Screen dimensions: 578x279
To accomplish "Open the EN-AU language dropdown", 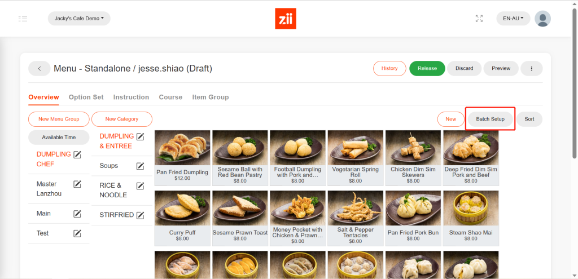I will tap(513, 19).
